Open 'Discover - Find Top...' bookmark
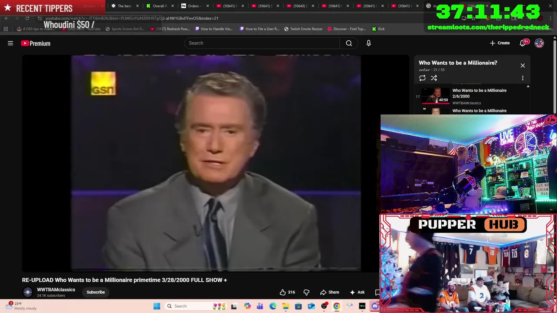 [346, 29]
